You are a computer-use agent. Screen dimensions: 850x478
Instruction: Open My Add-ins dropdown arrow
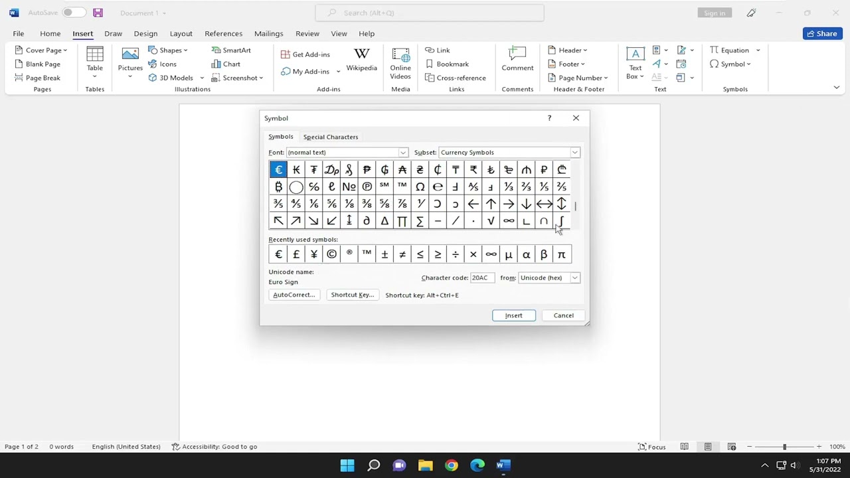point(338,72)
